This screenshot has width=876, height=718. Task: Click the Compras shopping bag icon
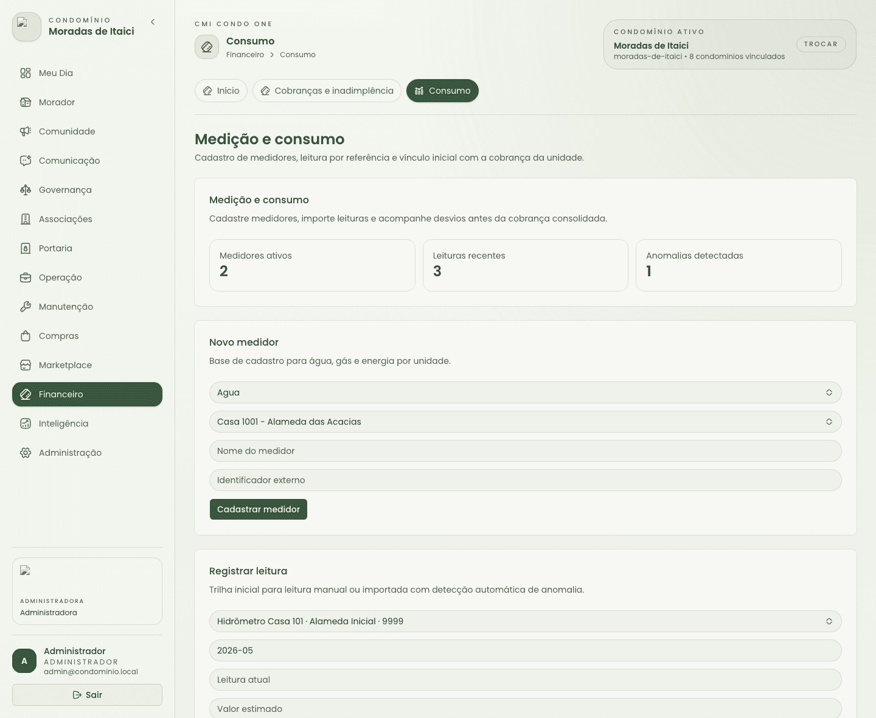click(26, 336)
